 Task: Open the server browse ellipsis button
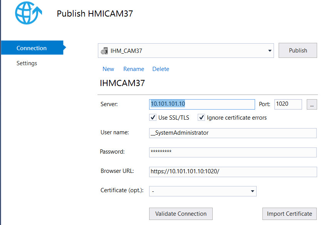(312, 104)
